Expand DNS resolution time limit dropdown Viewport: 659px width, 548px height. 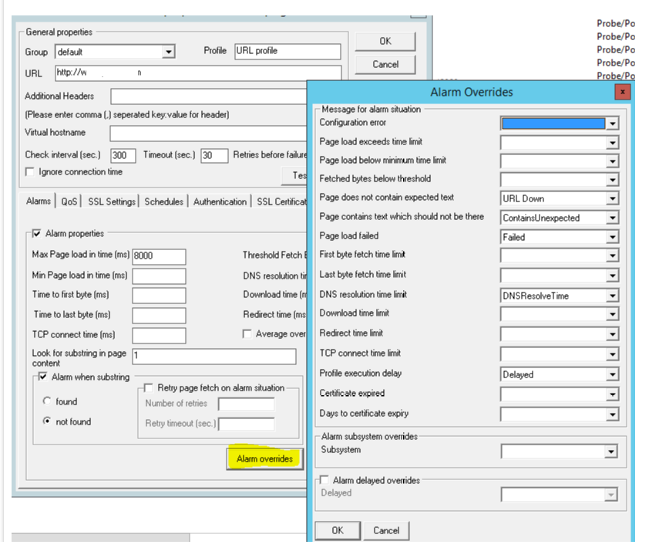pos(612,296)
